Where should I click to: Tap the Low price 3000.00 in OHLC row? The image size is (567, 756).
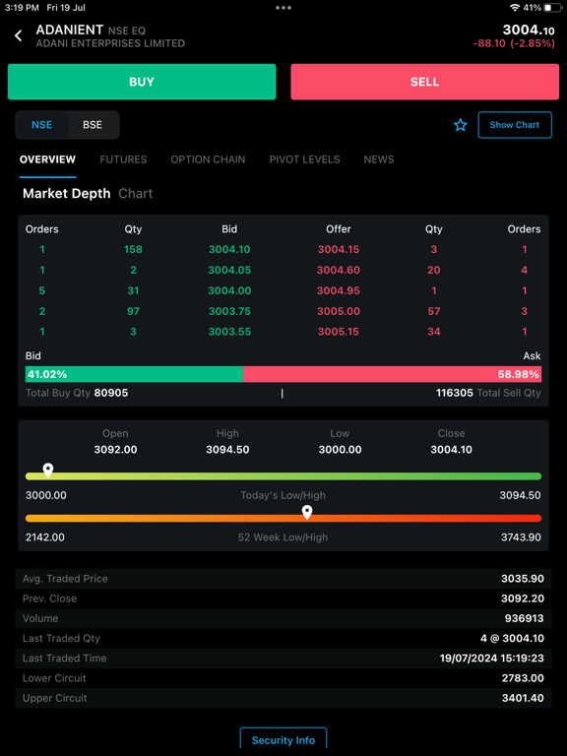[340, 450]
